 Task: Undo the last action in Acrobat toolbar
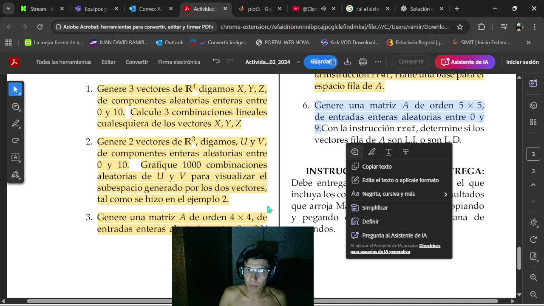coord(216,62)
